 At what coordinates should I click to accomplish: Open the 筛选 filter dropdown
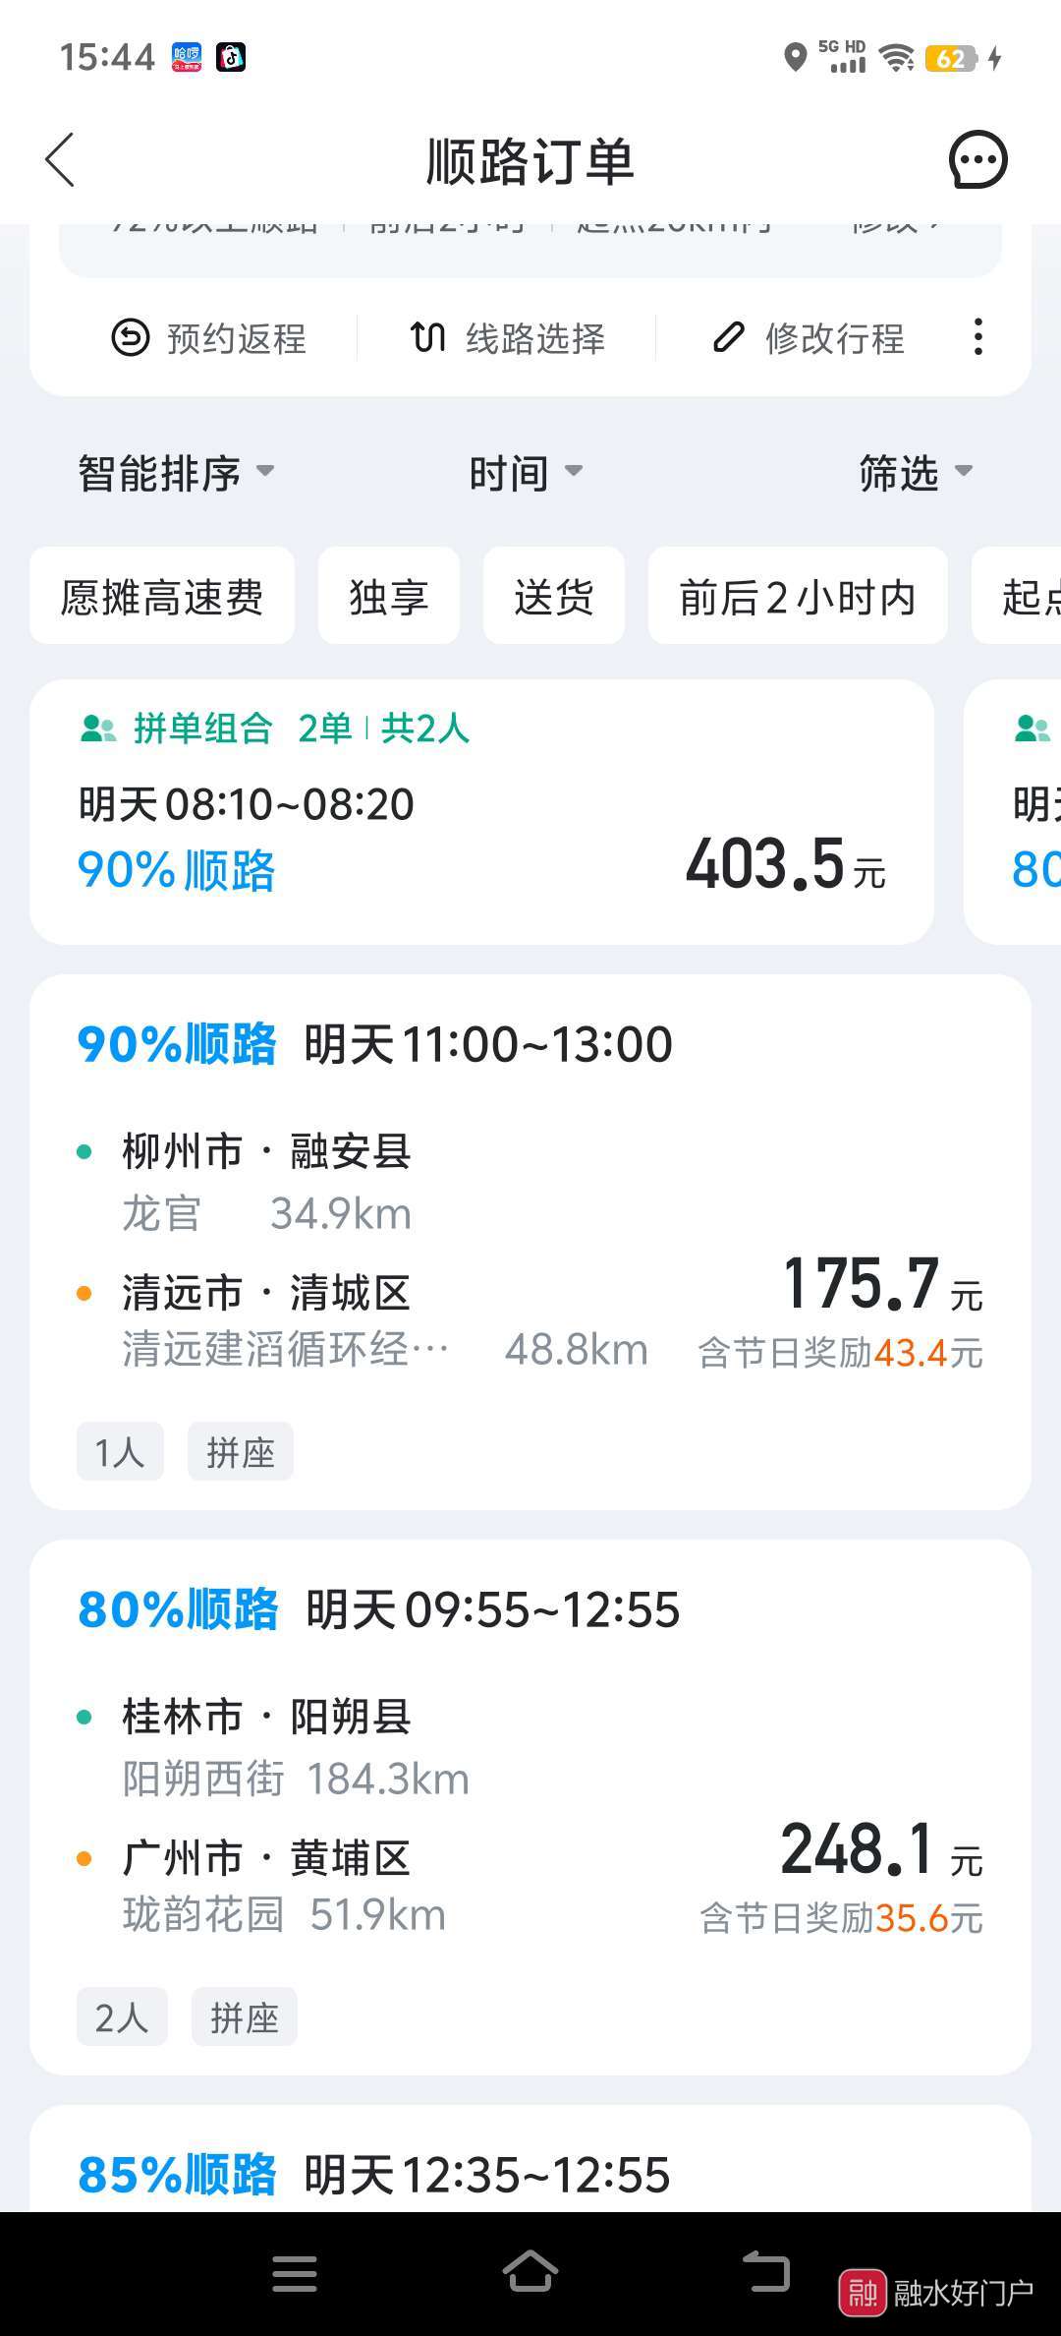click(915, 473)
